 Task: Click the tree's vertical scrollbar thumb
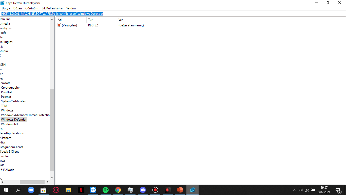[52, 130]
